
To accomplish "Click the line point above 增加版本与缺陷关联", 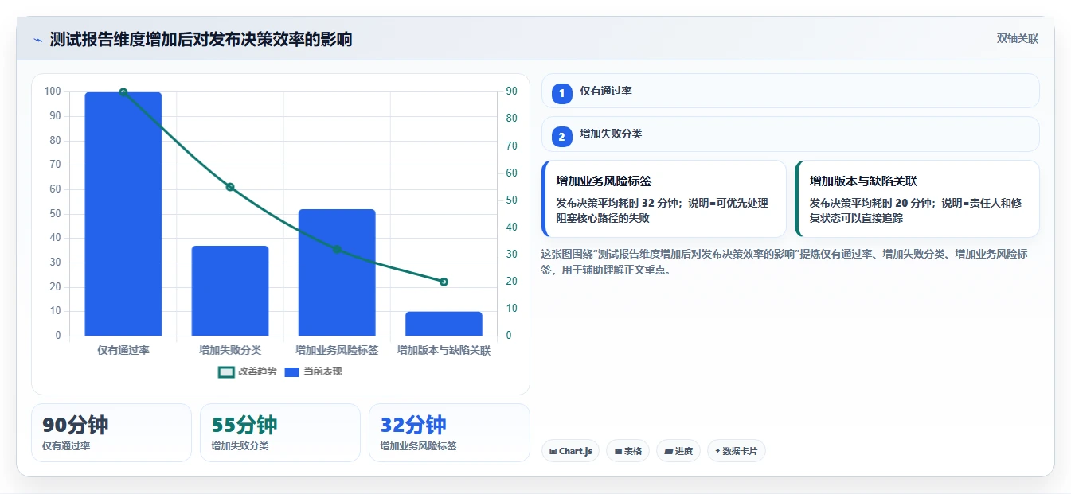I will coord(444,282).
